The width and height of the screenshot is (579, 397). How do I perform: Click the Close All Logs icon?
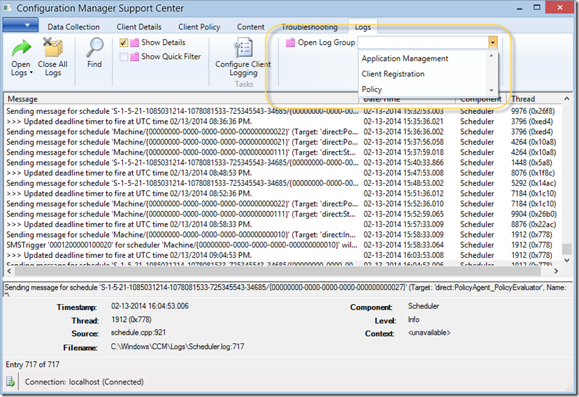click(x=53, y=48)
